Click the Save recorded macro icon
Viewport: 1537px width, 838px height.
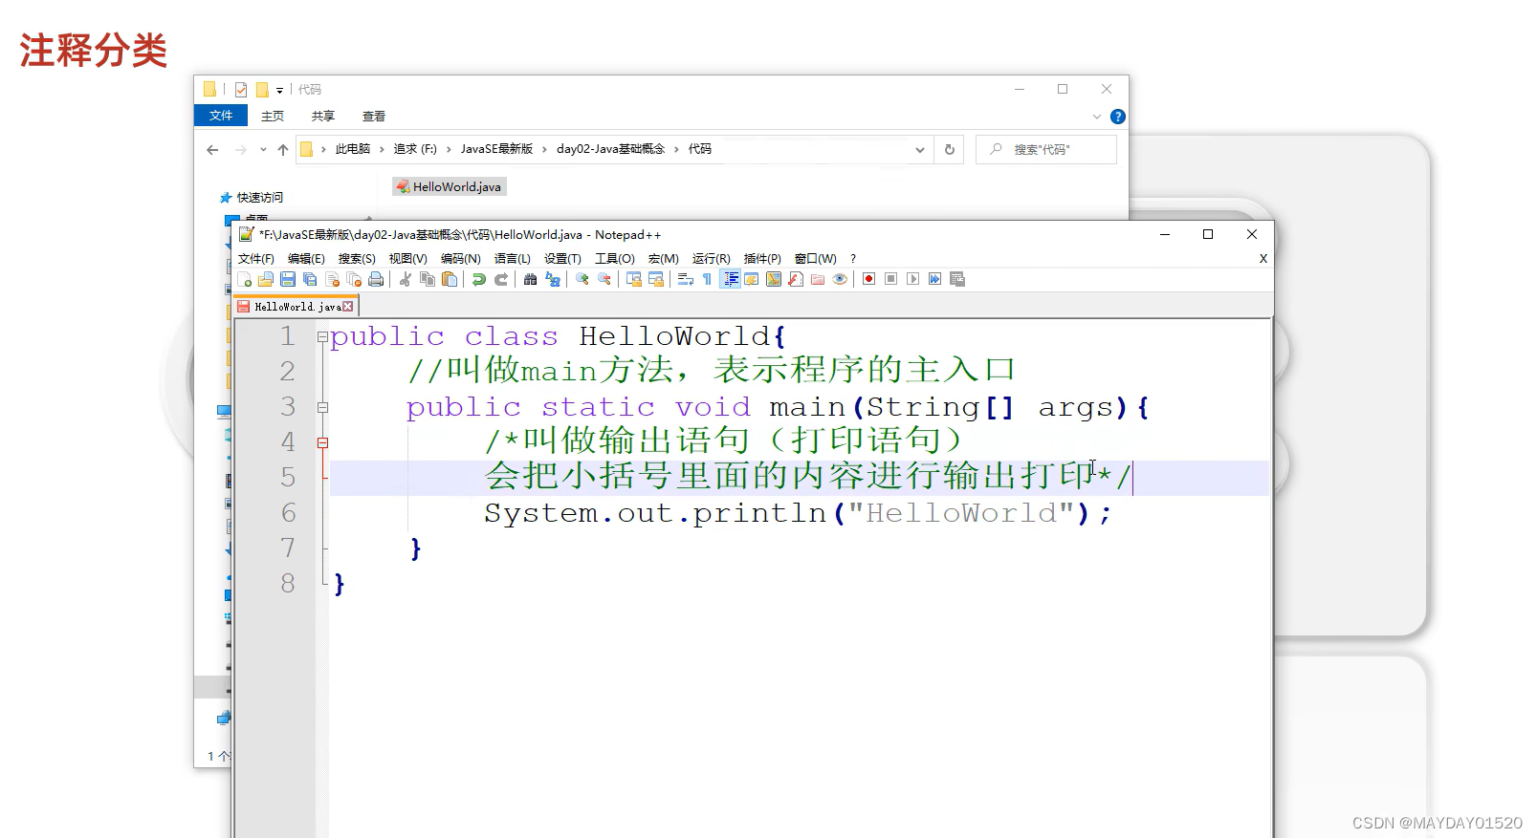coord(957,279)
